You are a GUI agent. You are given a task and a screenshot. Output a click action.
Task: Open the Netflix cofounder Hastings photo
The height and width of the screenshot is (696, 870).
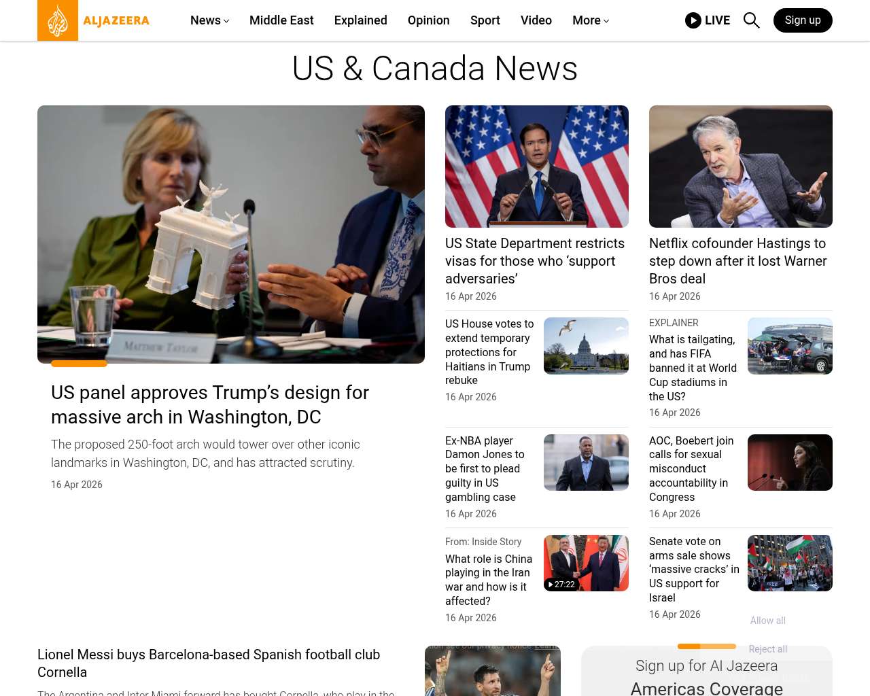pyautogui.click(x=741, y=167)
